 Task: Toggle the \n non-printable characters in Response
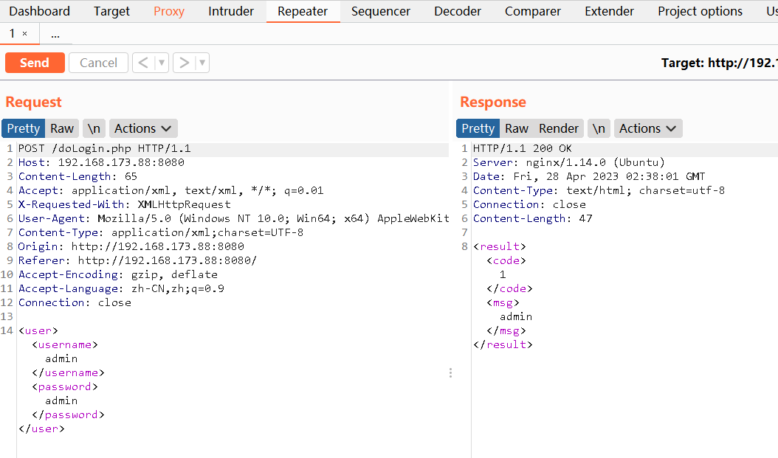pyautogui.click(x=599, y=128)
